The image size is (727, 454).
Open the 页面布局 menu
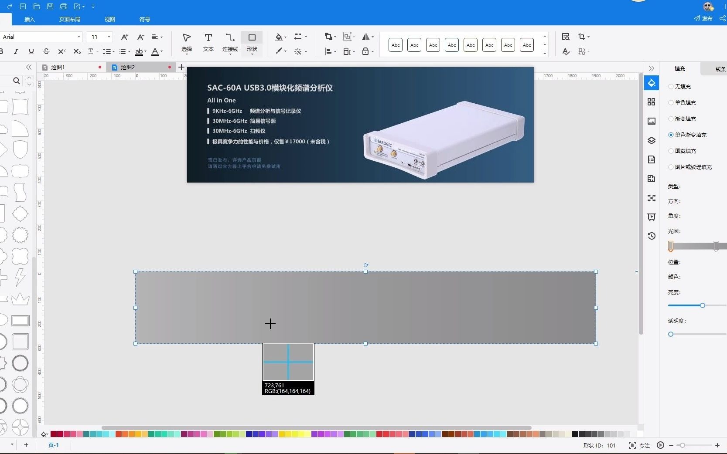point(70,19)
